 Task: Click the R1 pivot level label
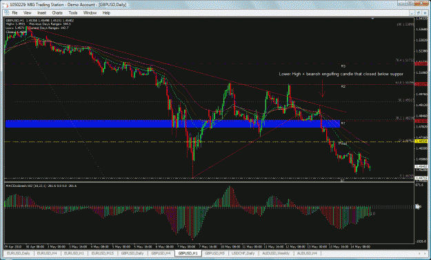(x=343, y=123)
